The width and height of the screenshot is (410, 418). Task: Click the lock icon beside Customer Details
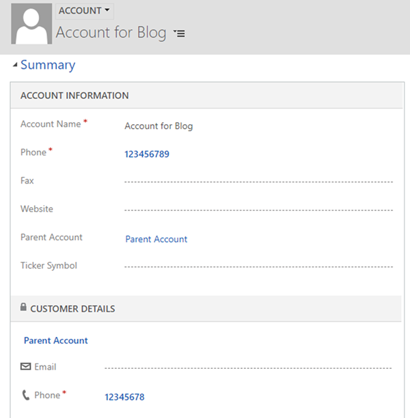tap(23, 308)
